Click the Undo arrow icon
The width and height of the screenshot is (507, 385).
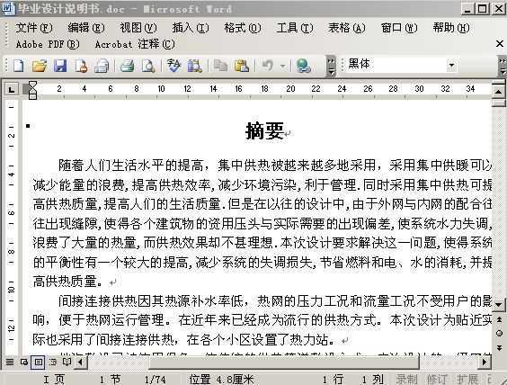tap(268, 66)
